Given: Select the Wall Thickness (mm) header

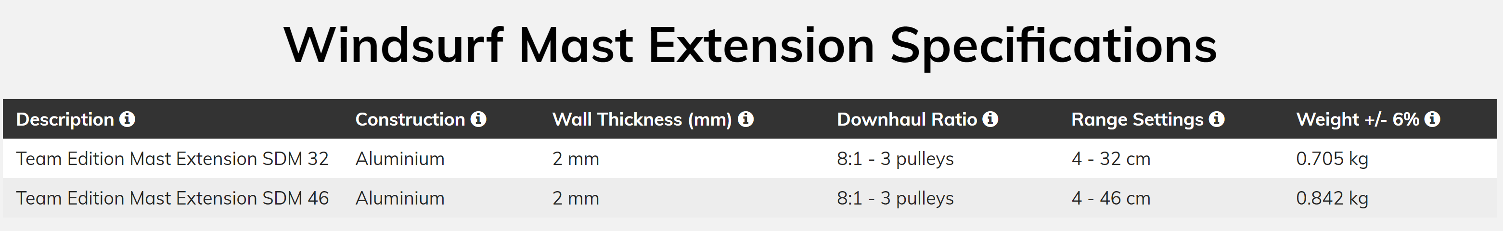Looking at the screenshot, I should click(x=642, y=119).
